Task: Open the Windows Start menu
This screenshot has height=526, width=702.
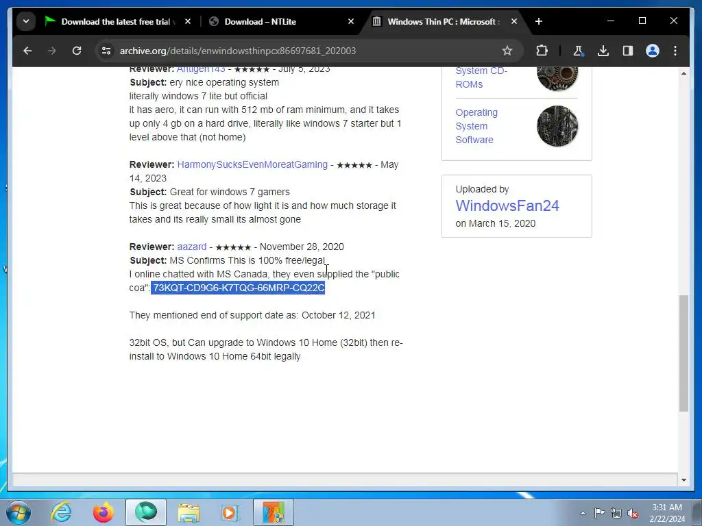Action: click(x=19, y=512)
